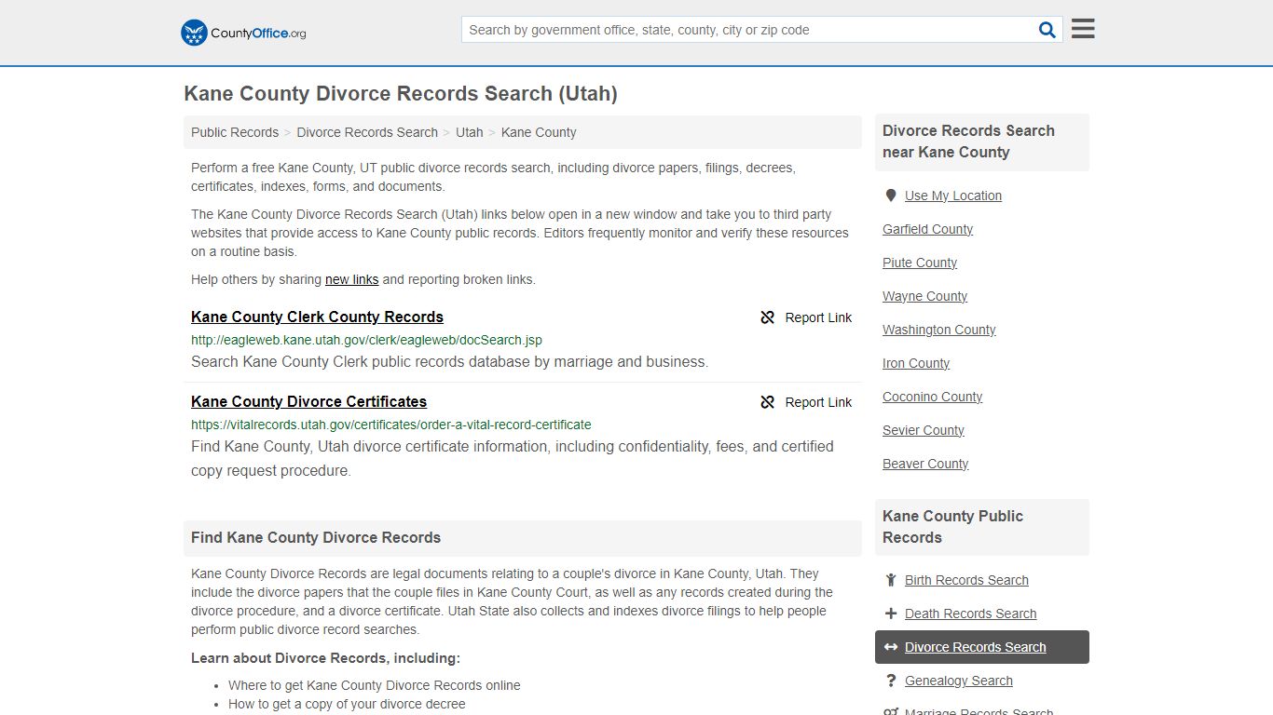Click 'Where to get Kane County Divorce Records online'

pyautogui.click(x=375, y=685)
